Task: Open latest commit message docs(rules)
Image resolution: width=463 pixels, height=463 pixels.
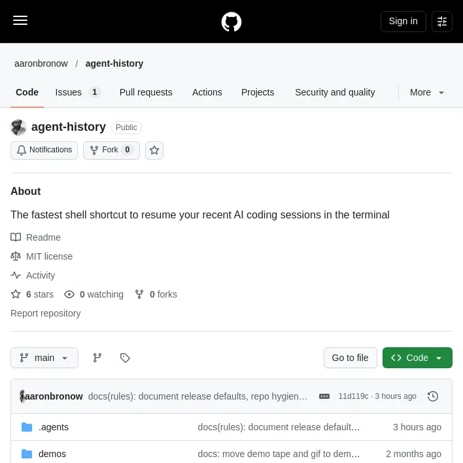Action: pos(197,396)
